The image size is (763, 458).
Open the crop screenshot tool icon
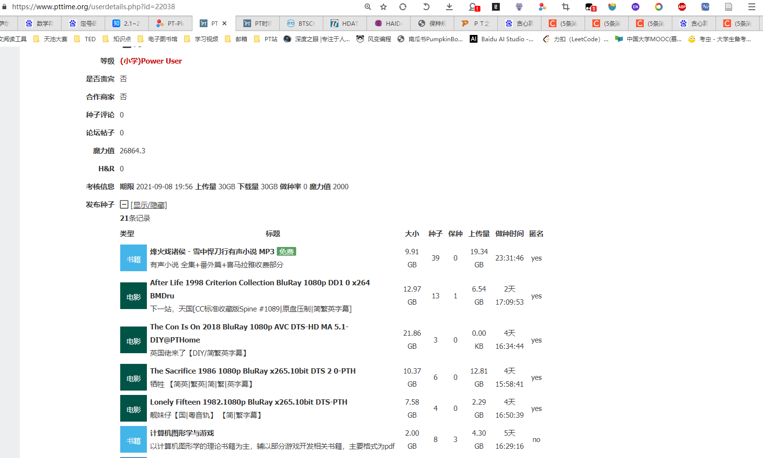tap(566, 7)
